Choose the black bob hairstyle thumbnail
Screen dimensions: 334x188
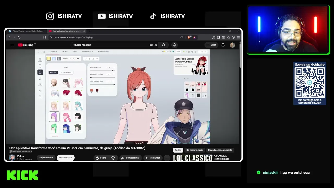tap(78, 116)
